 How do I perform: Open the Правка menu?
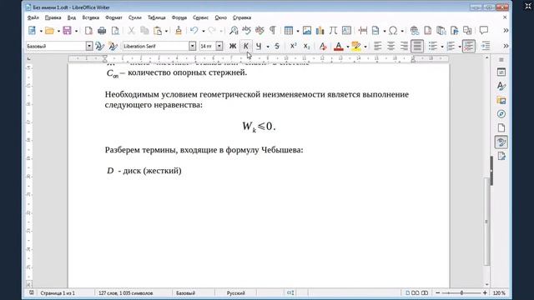pyautogui.click(x=53, y=17)
